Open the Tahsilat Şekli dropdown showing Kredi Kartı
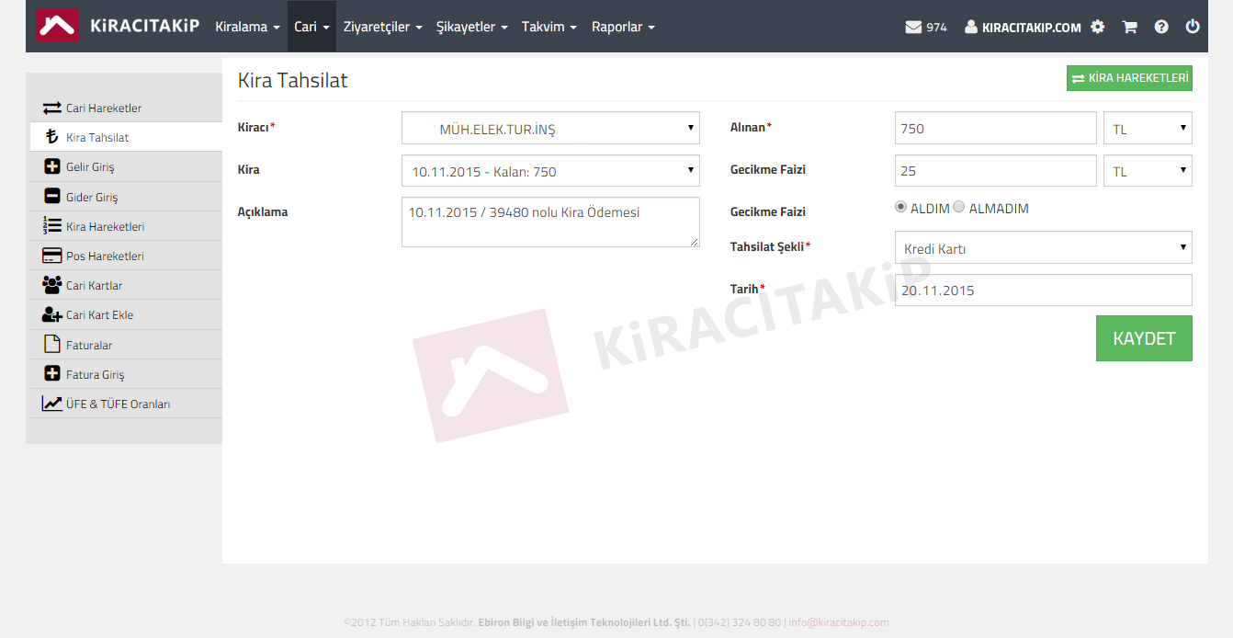The height and width of the screenshot is (638, 1233). click(1043, 247)
